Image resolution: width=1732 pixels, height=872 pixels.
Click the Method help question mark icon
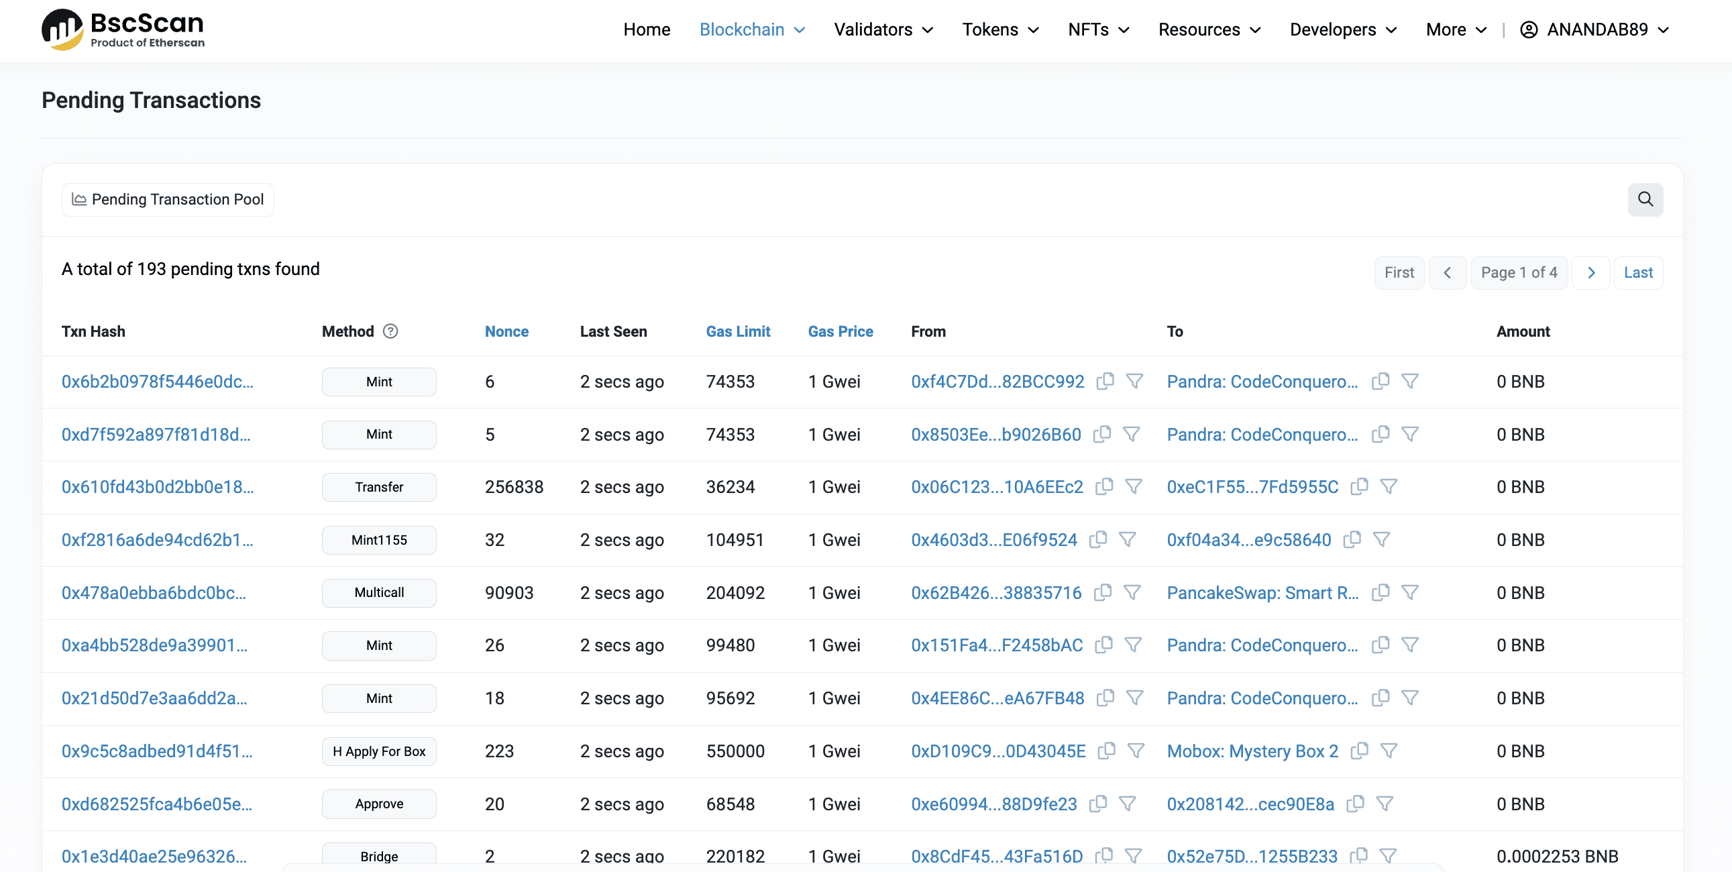click(x=390, y=331)
